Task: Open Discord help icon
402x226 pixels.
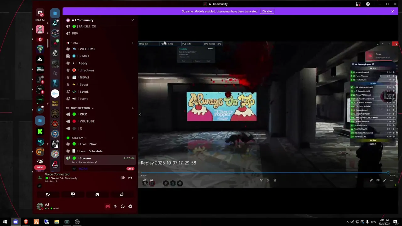Action: coord(368,4)
